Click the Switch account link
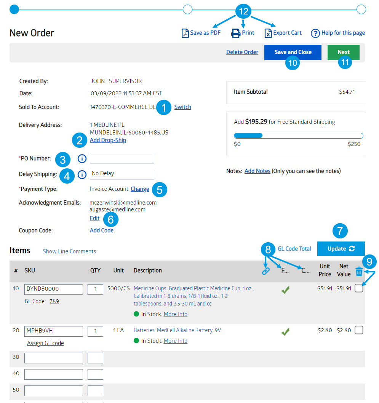The height and width of the screenshot is (403, 379). 183,107
